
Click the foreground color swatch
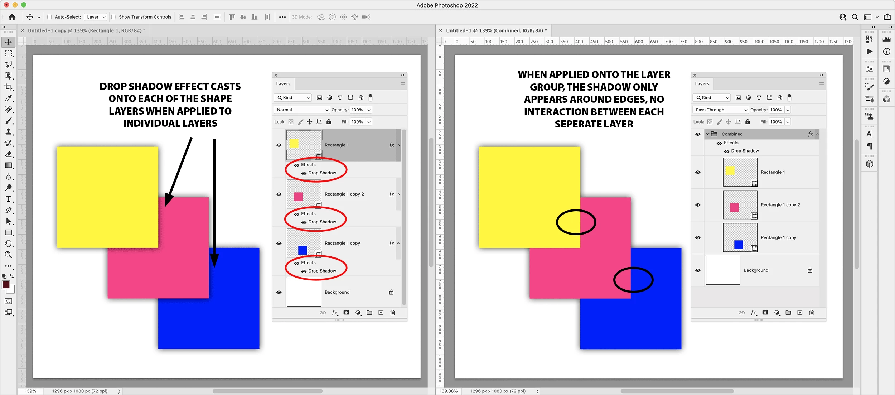pos(6,285)
